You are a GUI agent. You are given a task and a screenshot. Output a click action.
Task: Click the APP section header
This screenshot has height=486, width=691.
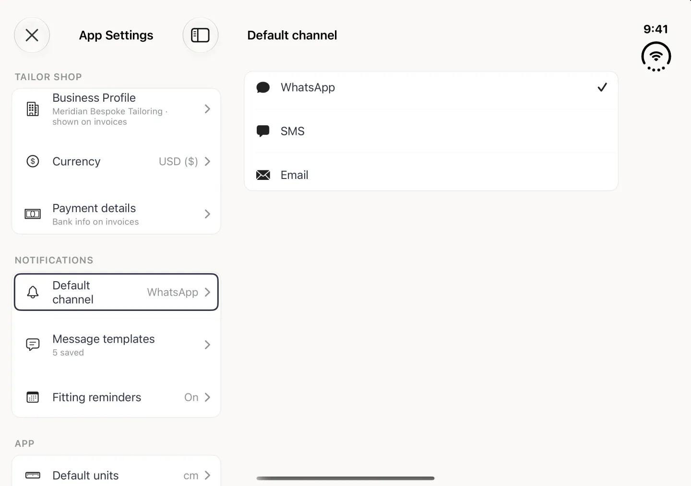click(24, 443)
